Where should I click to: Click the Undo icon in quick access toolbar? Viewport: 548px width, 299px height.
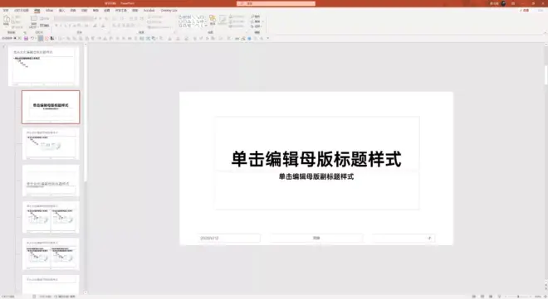[32, 38]
